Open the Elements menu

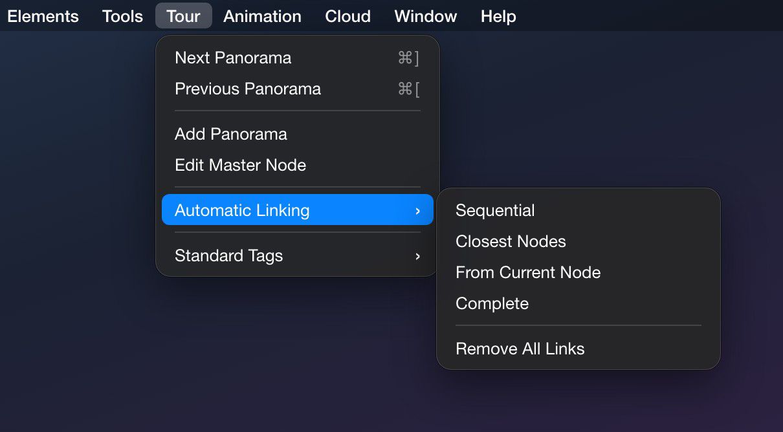pos(43,16)
